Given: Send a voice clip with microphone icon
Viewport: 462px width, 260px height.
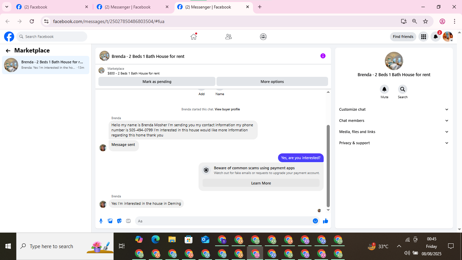Looking at the screenshot, I should pos(101,221).
